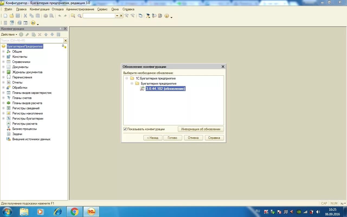Expand the Справочники tree node
Image resolution: width=347 pixels, height=217 pixels.
3,62
